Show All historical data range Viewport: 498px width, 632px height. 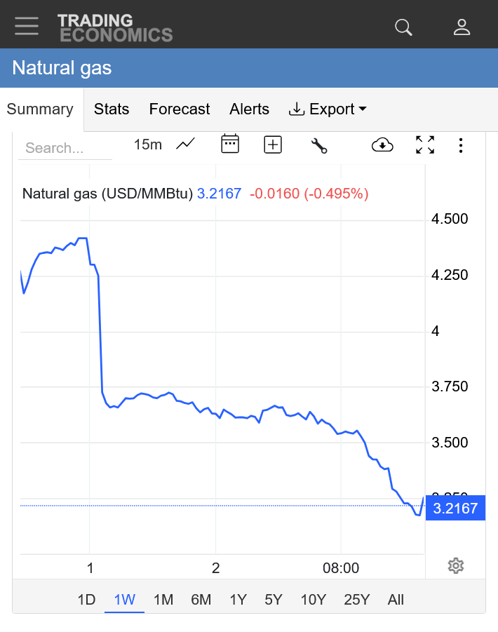pyautogui.click(x=396, y=600)
